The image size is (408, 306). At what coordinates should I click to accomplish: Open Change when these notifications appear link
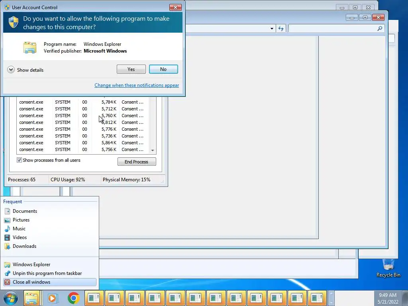tap(137, 85)
